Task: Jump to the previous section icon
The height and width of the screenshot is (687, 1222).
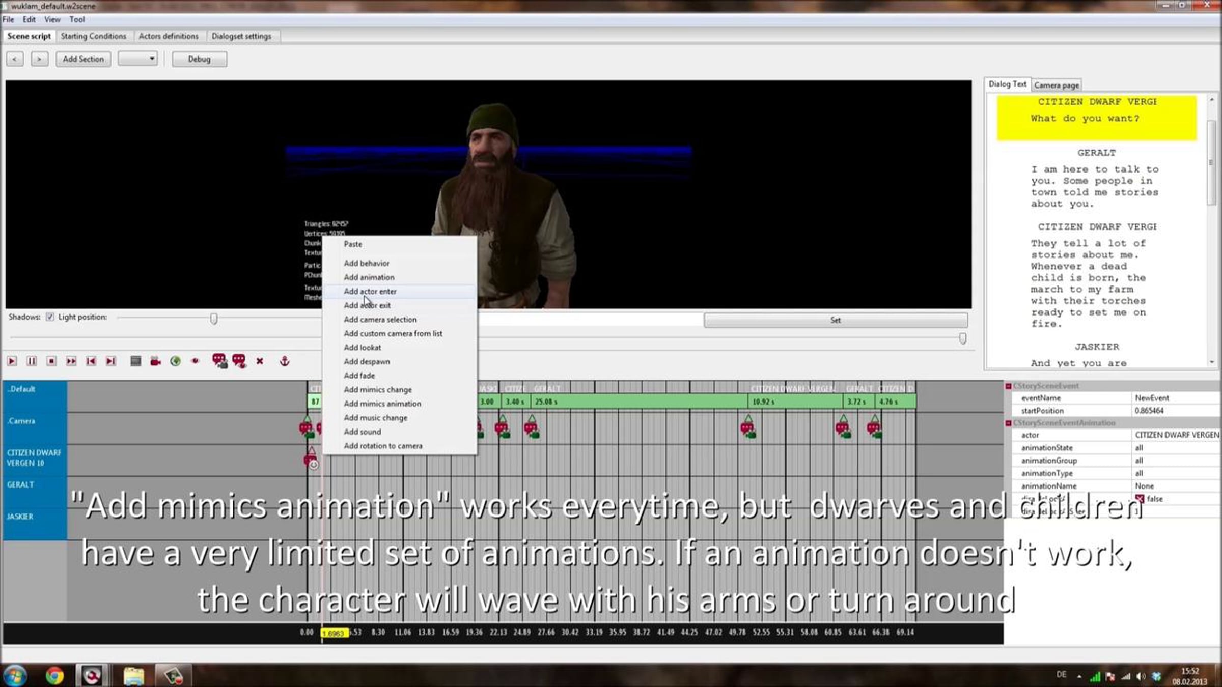Action: click(x=91, y=361)
